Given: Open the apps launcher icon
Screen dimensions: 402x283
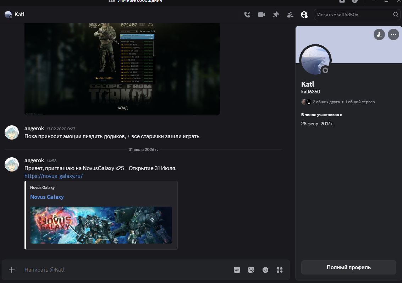Looking at the screenshot, I should [x=280, y=270].
